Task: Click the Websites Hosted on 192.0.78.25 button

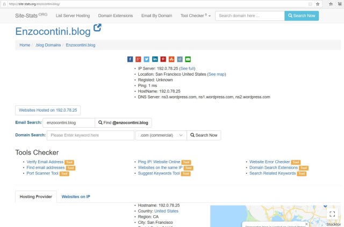Action: [x=48, y=110]
